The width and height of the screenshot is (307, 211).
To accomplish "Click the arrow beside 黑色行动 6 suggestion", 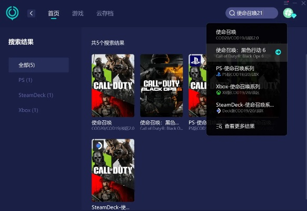I will [278, 52].
